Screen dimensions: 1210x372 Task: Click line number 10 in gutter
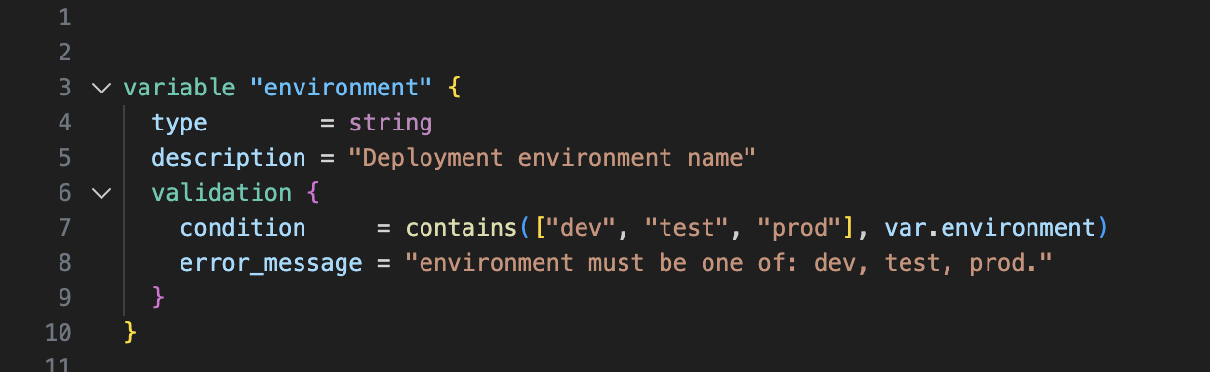58,333
